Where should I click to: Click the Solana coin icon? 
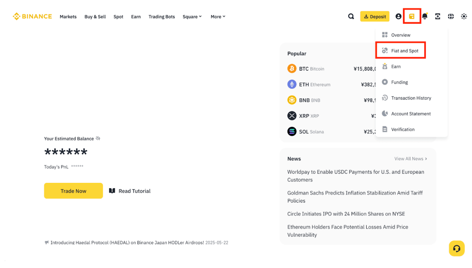coord(292,132)
